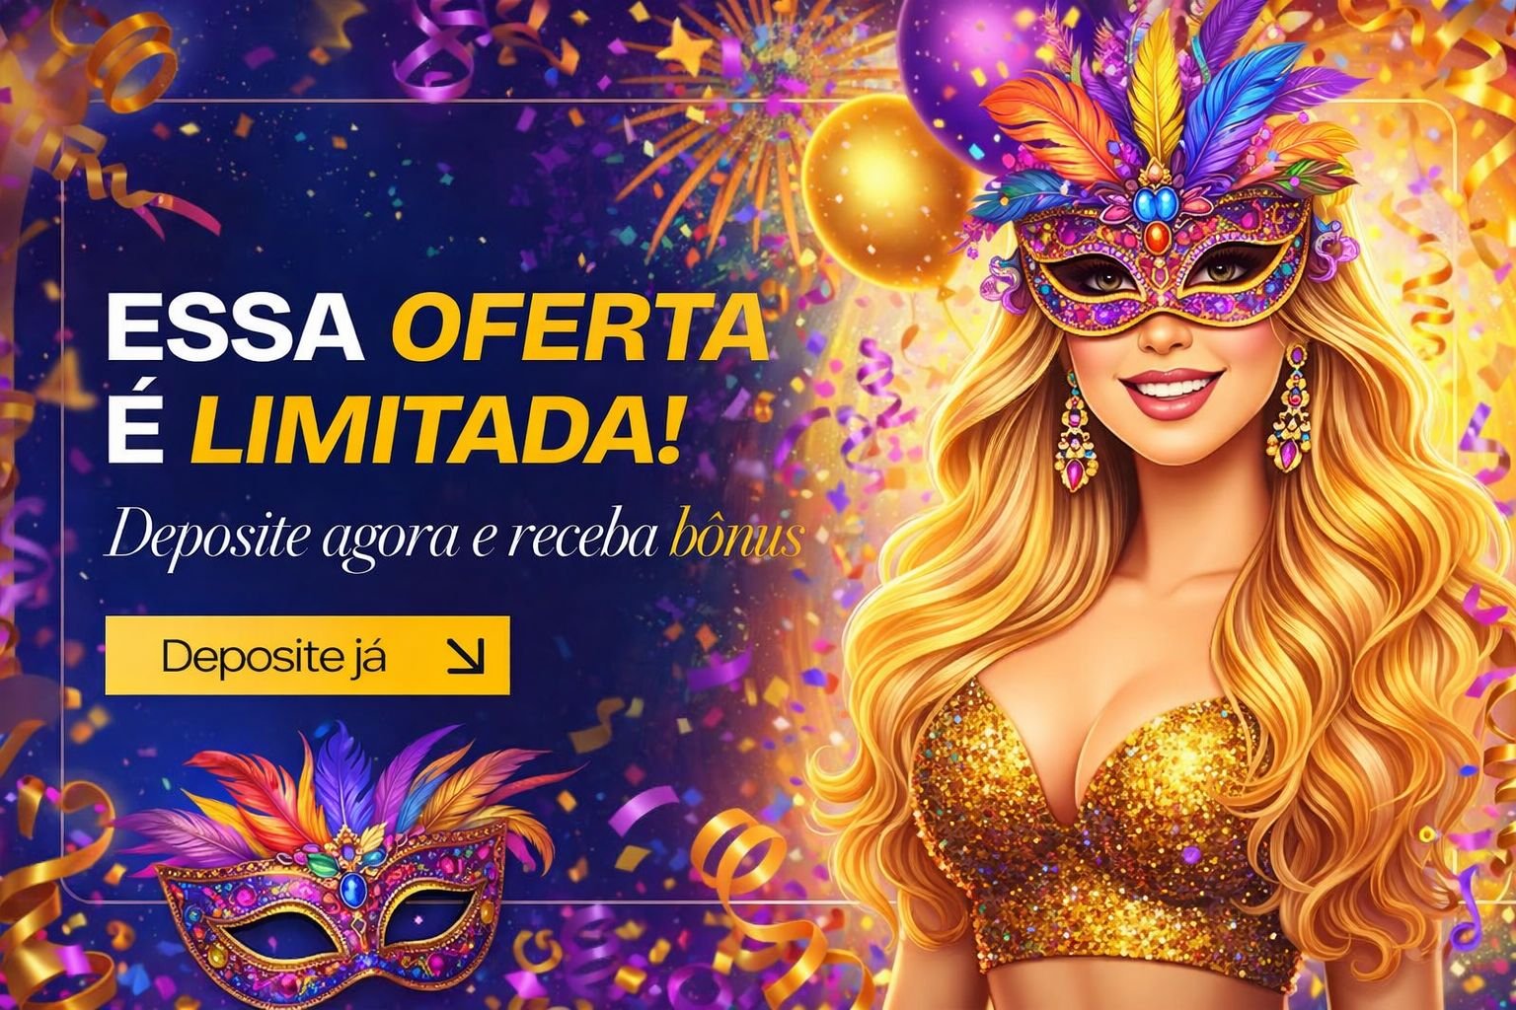Click the diagonal arrow icon in Deposite já
The image size is (1516, 1010).
466,656
